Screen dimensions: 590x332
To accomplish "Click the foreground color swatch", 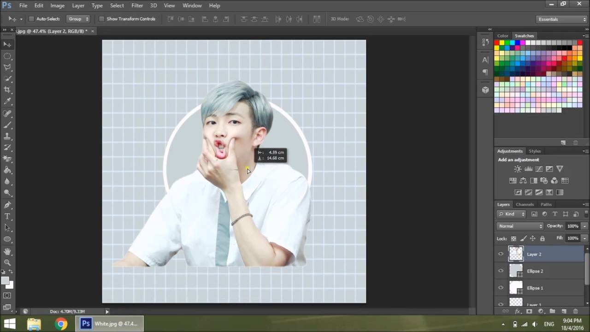I will (x=5, y=281).
